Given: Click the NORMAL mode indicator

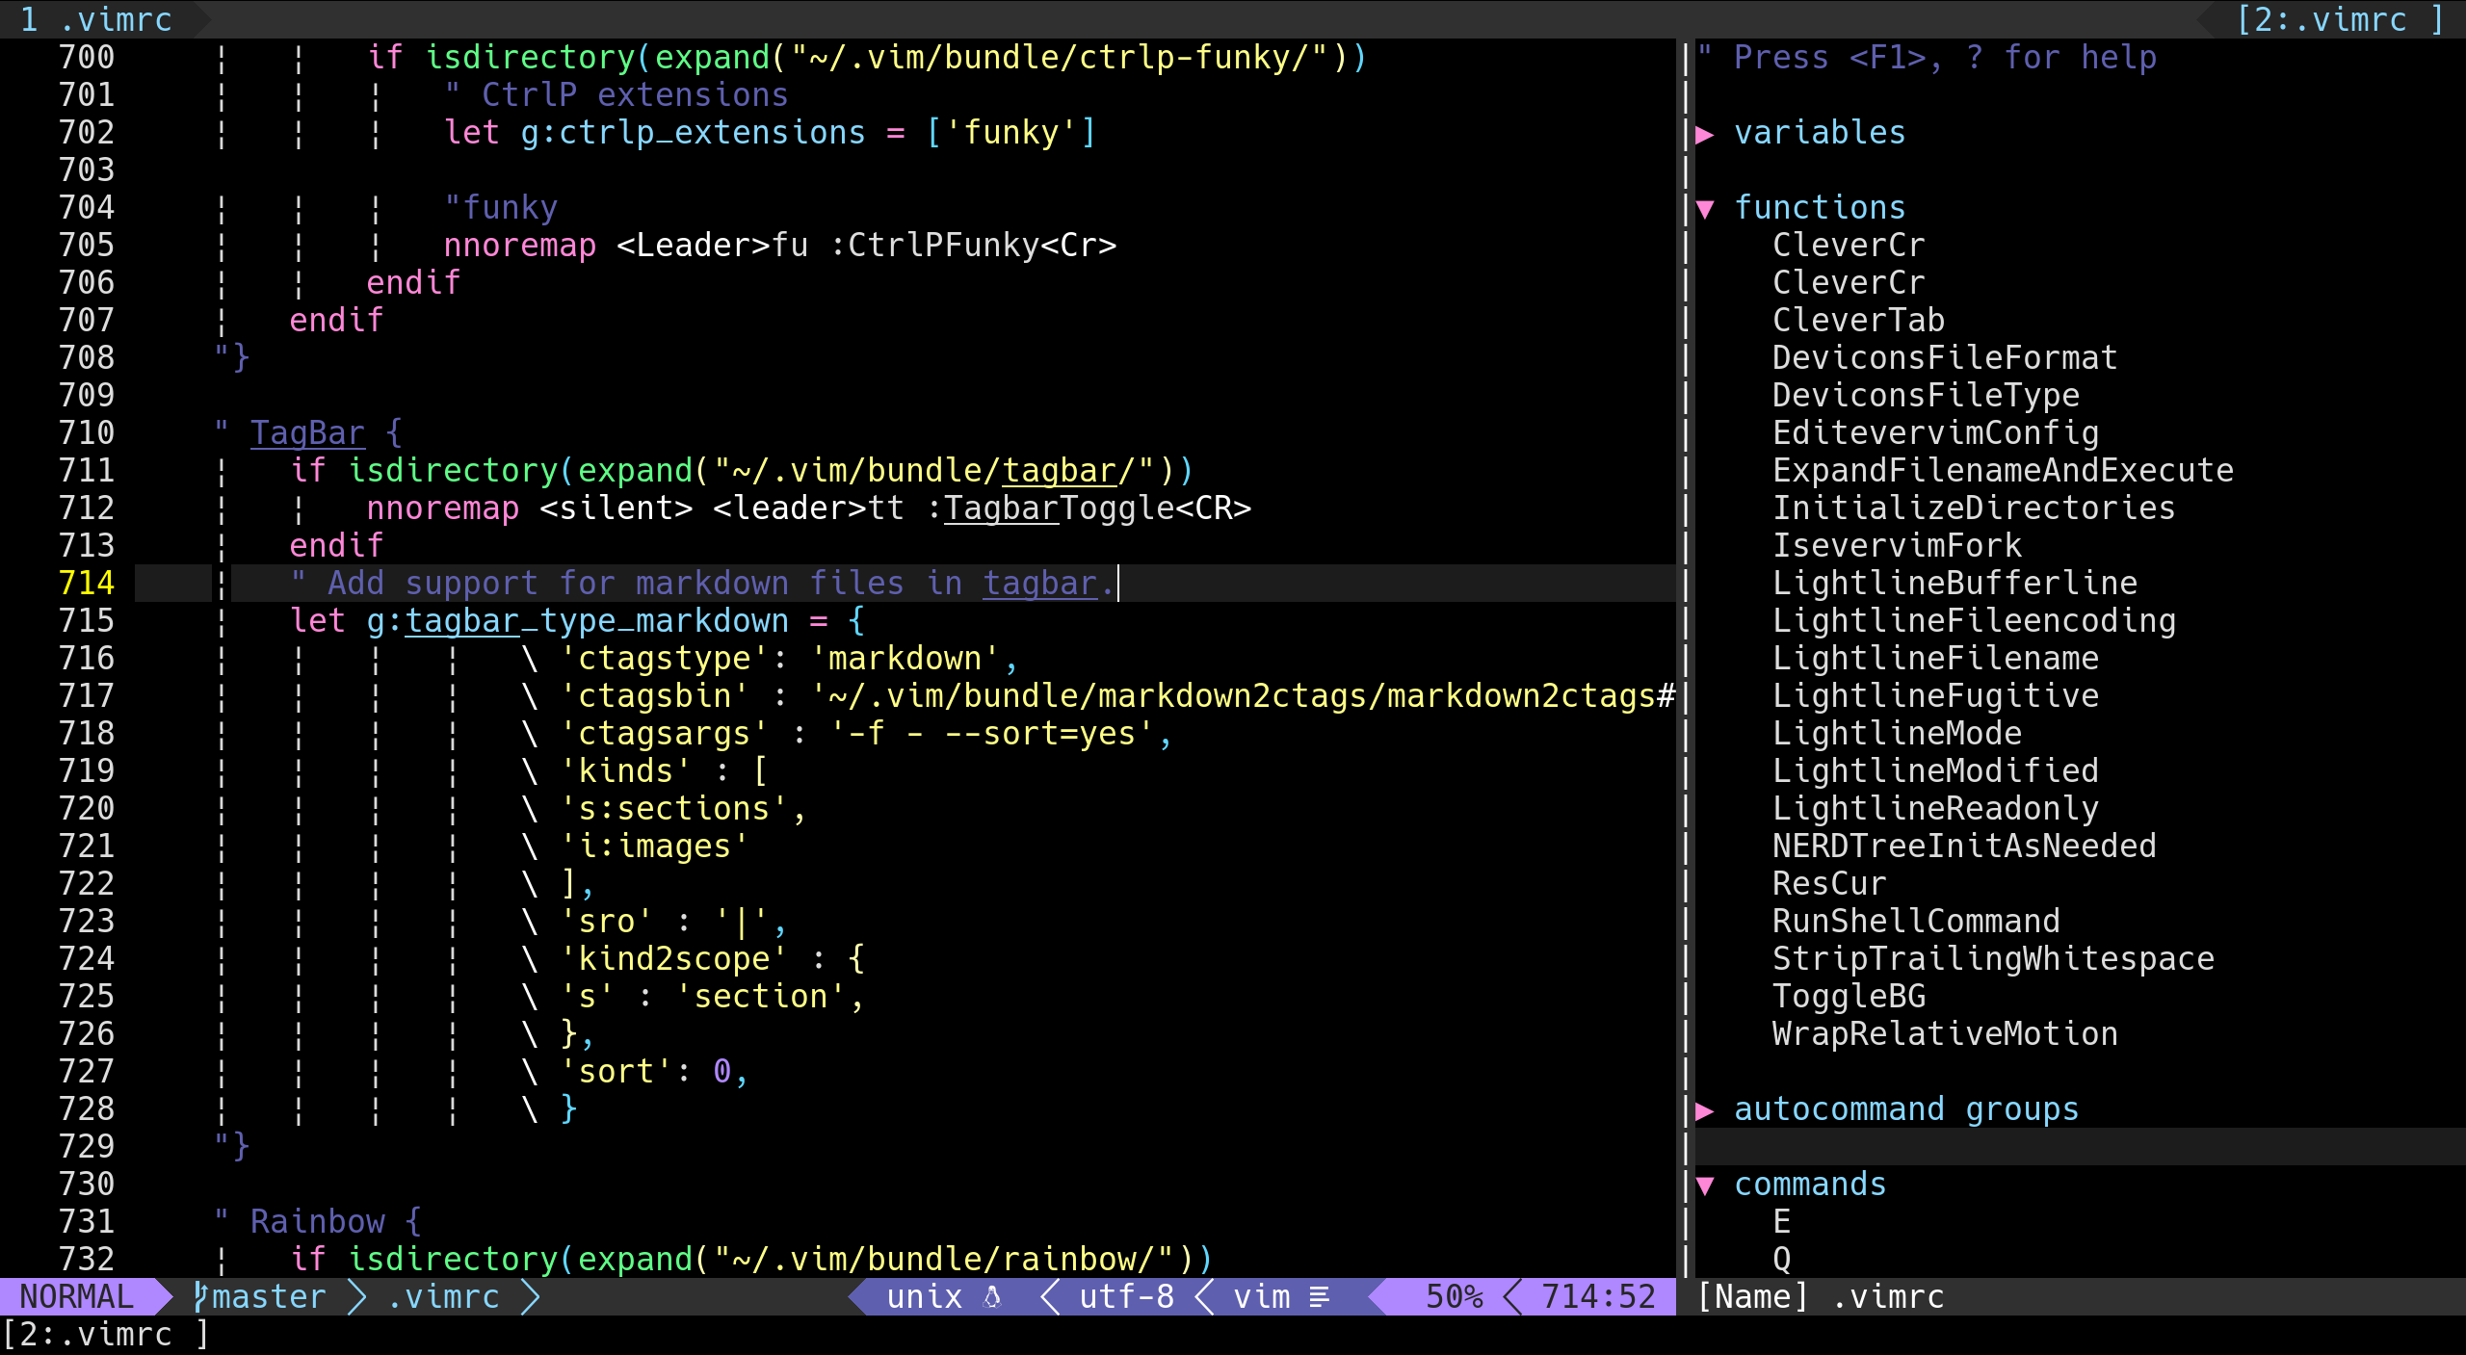Looking at the screenshot, I should tap(77, 1296).
